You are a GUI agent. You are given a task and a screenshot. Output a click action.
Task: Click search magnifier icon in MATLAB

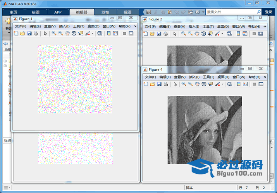(x=259, y=12)
